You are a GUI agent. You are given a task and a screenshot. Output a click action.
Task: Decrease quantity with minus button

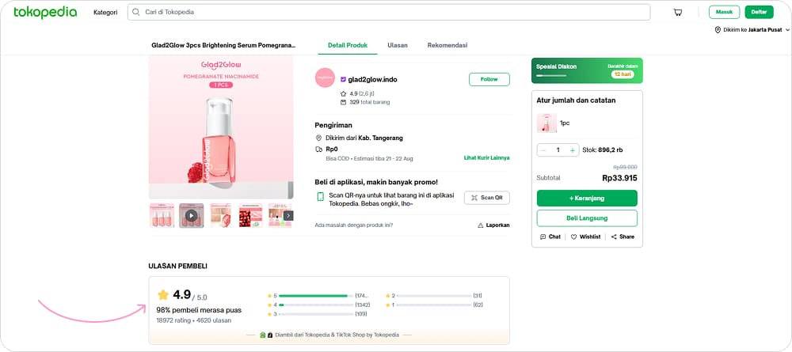[543, 150]
